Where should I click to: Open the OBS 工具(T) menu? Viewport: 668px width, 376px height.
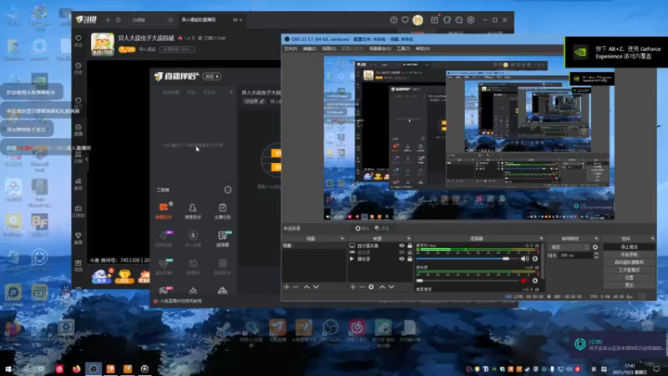click(x=403, y=48)
